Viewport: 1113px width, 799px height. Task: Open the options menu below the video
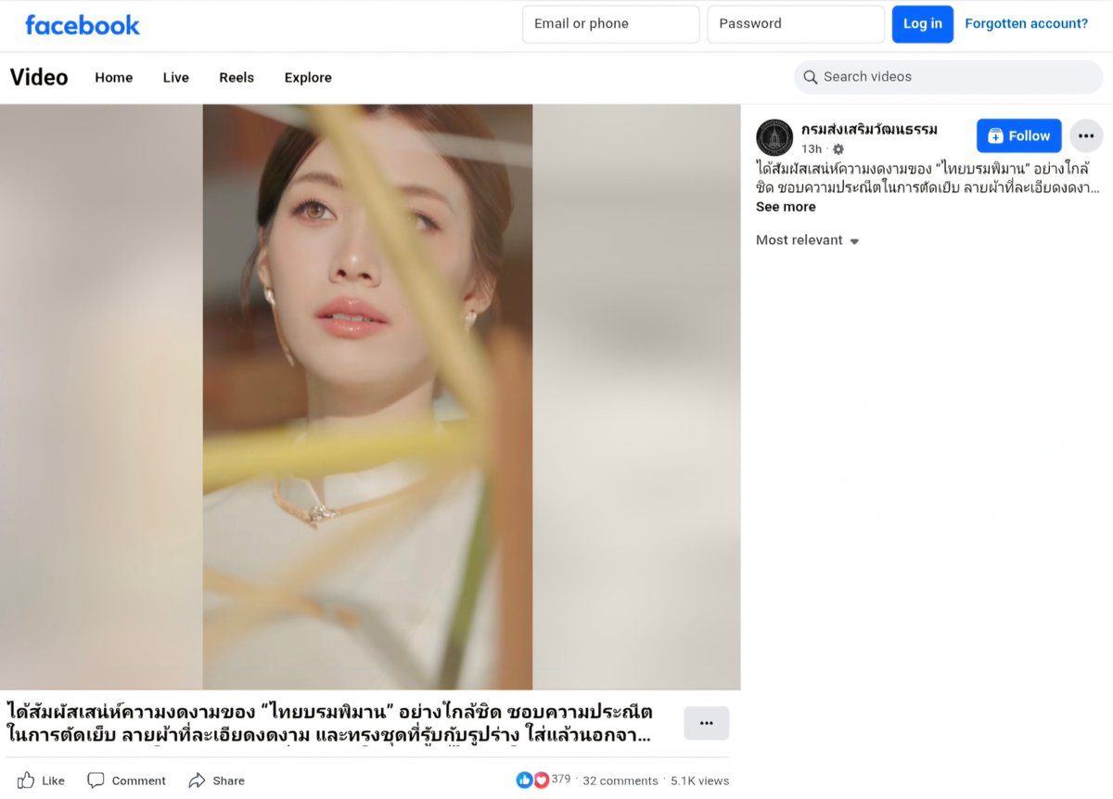click(x=707, y=723)
